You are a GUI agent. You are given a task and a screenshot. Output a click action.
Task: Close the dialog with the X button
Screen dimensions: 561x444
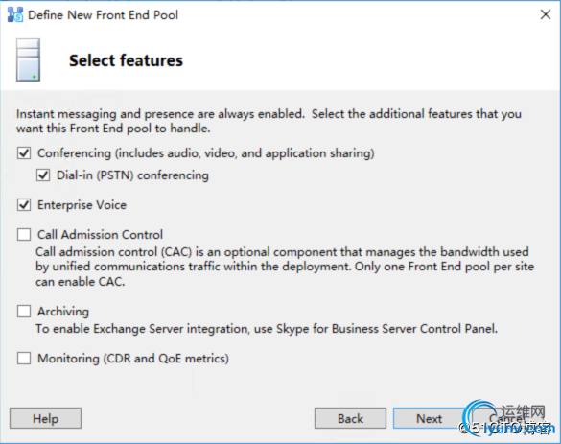546,14
